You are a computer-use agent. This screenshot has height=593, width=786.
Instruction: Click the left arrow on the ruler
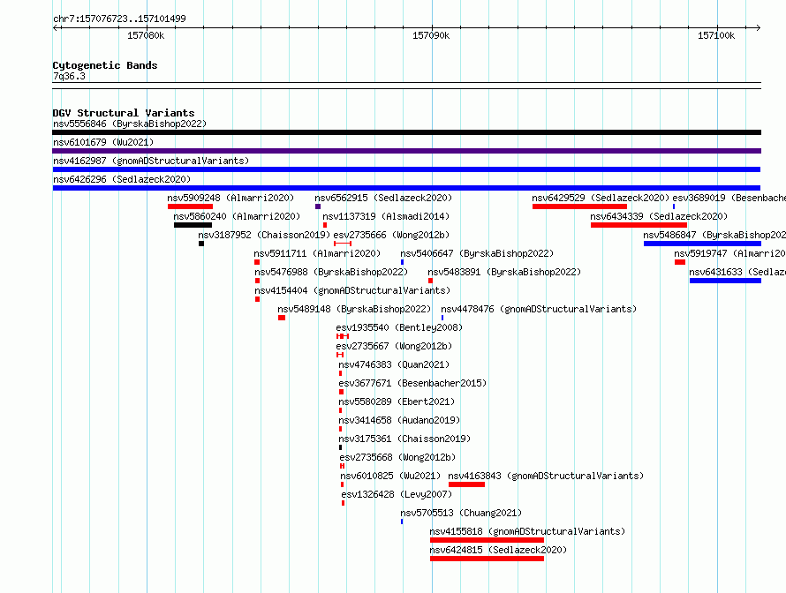pyautogui.click(x=56, y=28)
